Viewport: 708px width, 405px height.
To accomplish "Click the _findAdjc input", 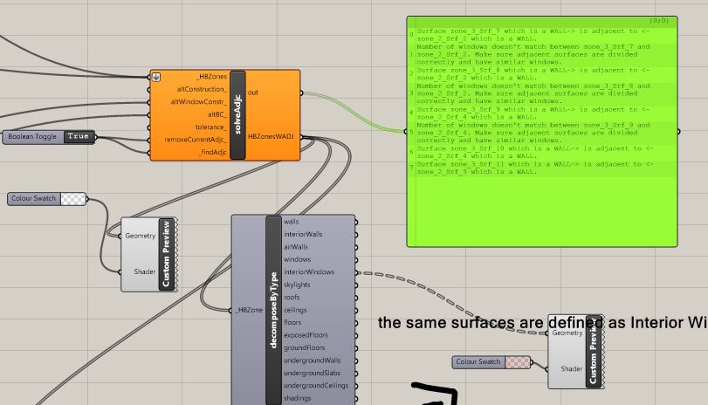I will point(213,153).
